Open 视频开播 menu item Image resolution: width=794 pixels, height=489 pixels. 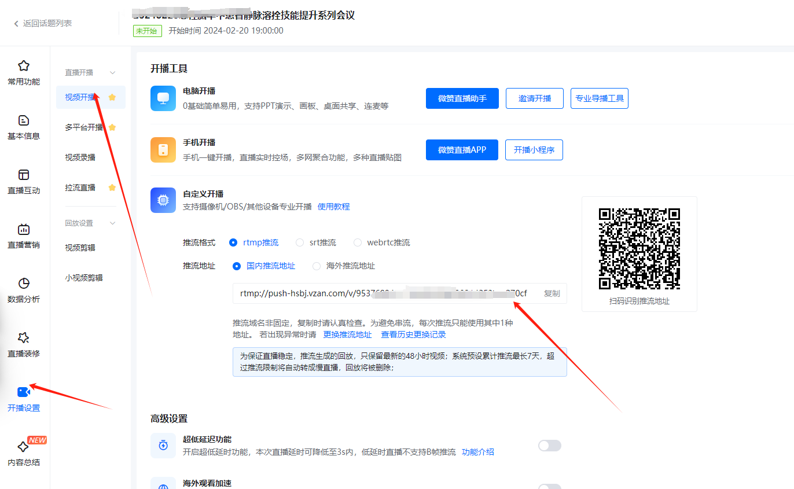tap(91, 97)
